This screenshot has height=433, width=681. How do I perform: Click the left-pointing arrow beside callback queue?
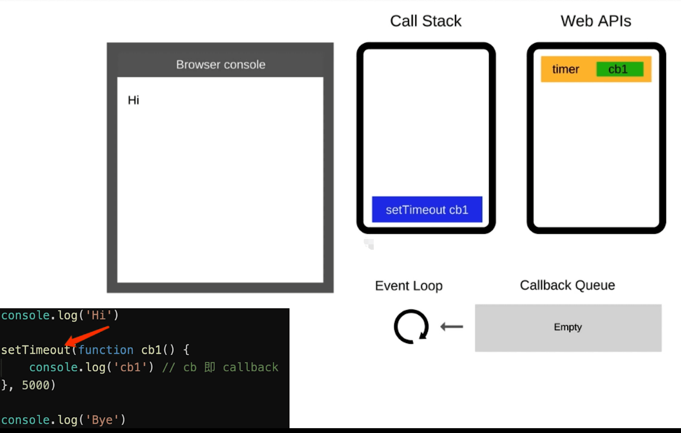(x=452, y=327)
